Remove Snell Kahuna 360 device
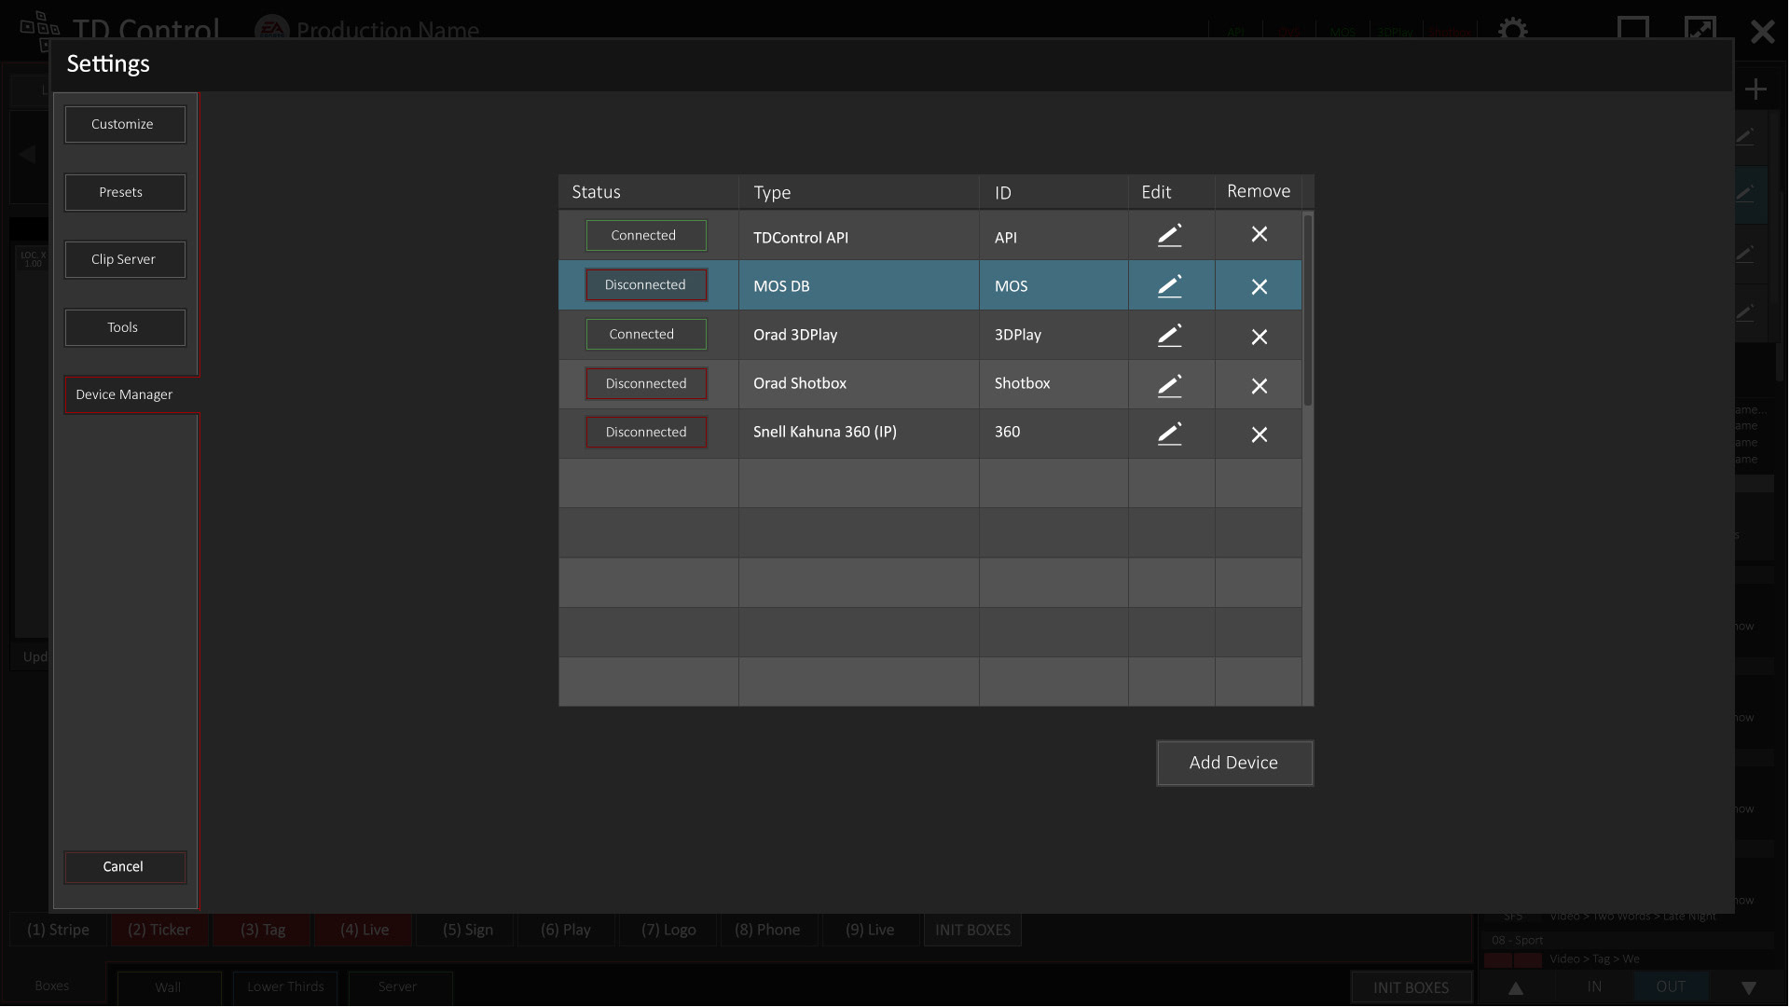The image size is (1790, 1007). click(x=1259, y=435)
